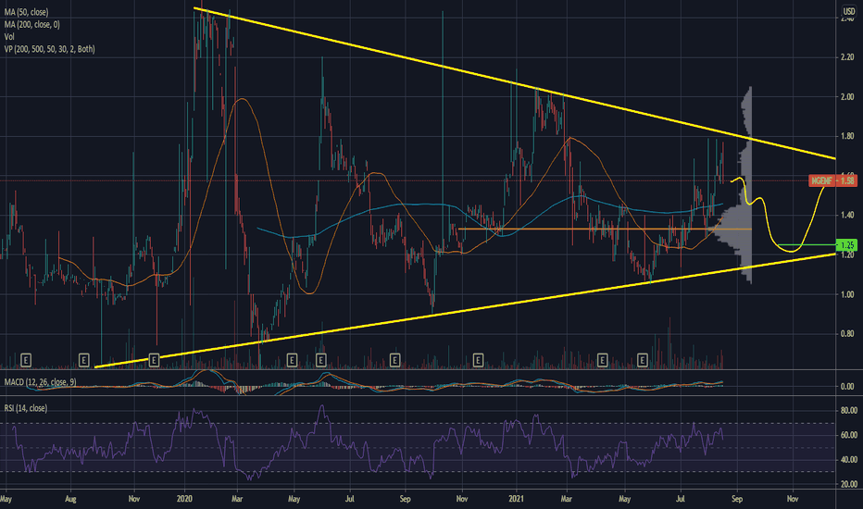The width and height of the screenshot is (863, 509).
Task: Click the 2021 label on time axis
Action: click(x=517, y=499)
